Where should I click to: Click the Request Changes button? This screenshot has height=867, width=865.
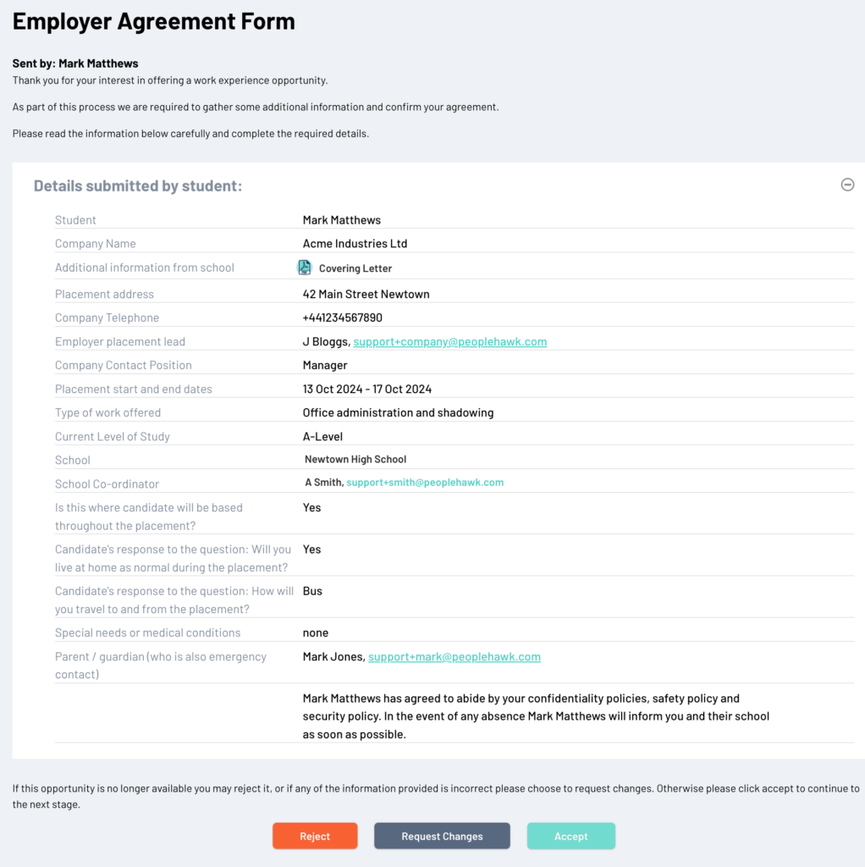tap(442, 836)
